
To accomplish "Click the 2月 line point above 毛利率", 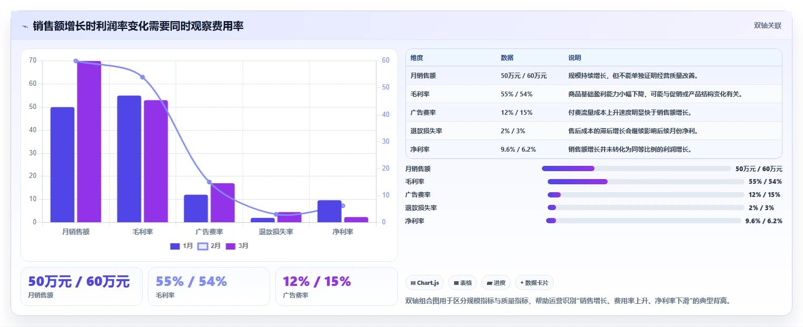I will click(142, 77).
